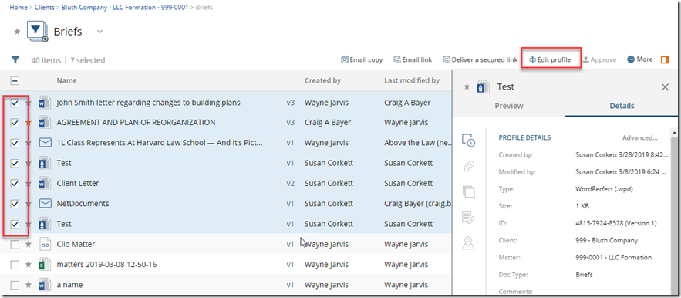Open the Client Letter document
This screenshot has width=681, height=298.
78,184
